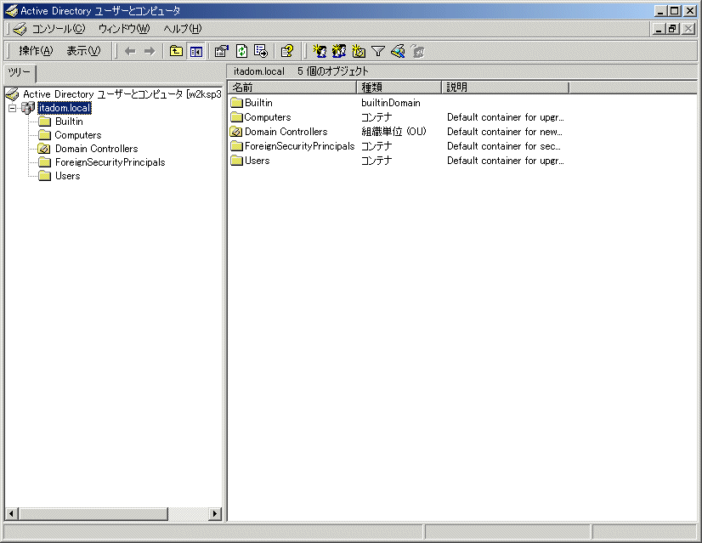The image size is (702, 543).
Task: Open the filter options funnel icon
Action: (378, 52)
